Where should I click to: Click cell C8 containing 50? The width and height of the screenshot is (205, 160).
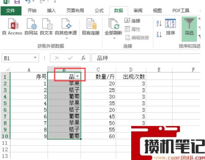point(98,123)
